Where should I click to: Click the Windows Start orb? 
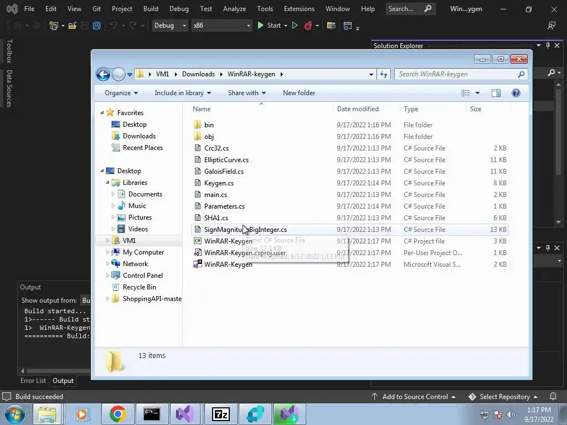click(15, 414)
